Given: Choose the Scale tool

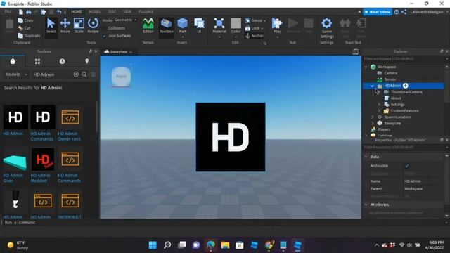Looking at the screenshot, I should 79,26.
